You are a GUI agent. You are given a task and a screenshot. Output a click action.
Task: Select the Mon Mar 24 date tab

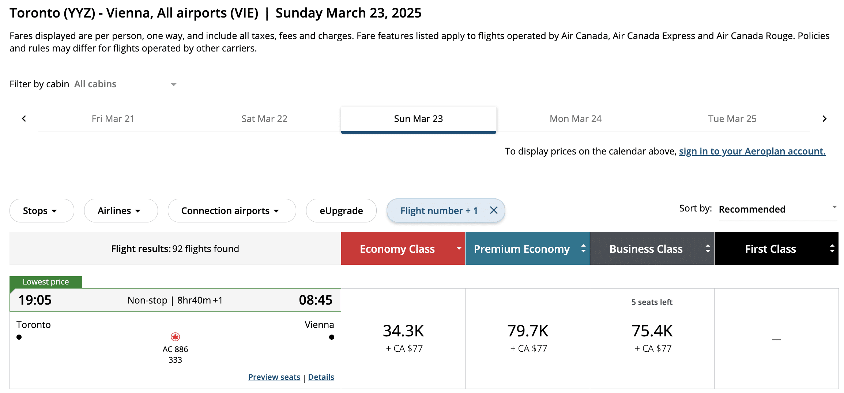pos(575,119)
